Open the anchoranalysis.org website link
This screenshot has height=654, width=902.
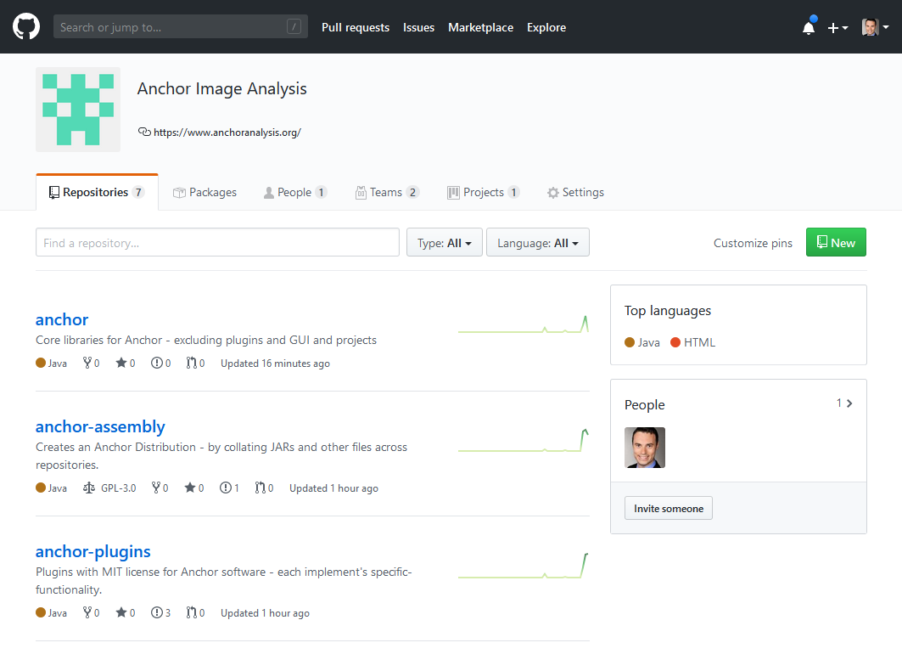(227, 132)
